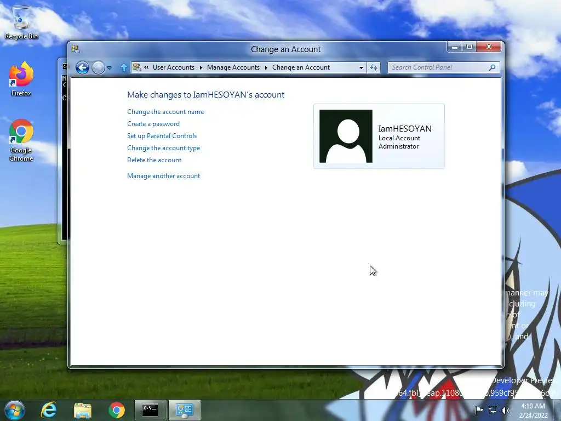Image resolution: width=561 pixels, height=421 pixels.
Task: Open Recycle Bin desktop icon
Action: coord(21,23)
